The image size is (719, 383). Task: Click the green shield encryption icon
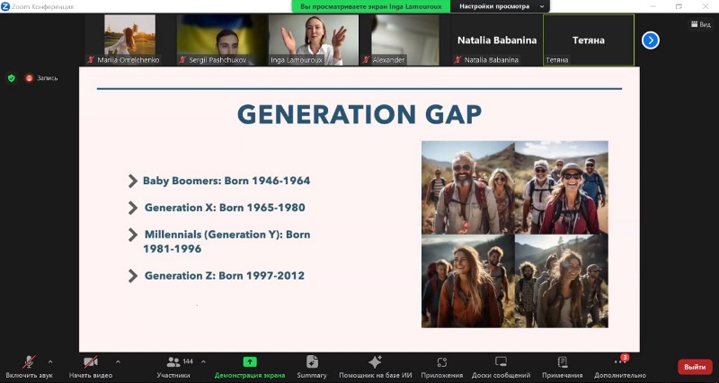(x=11, y=78)
